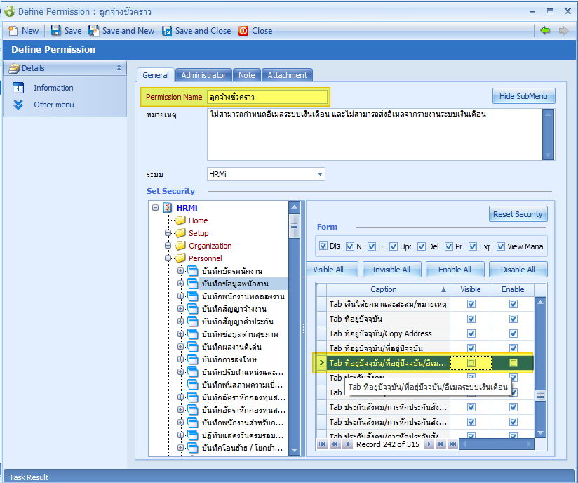578x483 pixels.
Task: Switch to the Attachment tab
Action: (287, 75)
